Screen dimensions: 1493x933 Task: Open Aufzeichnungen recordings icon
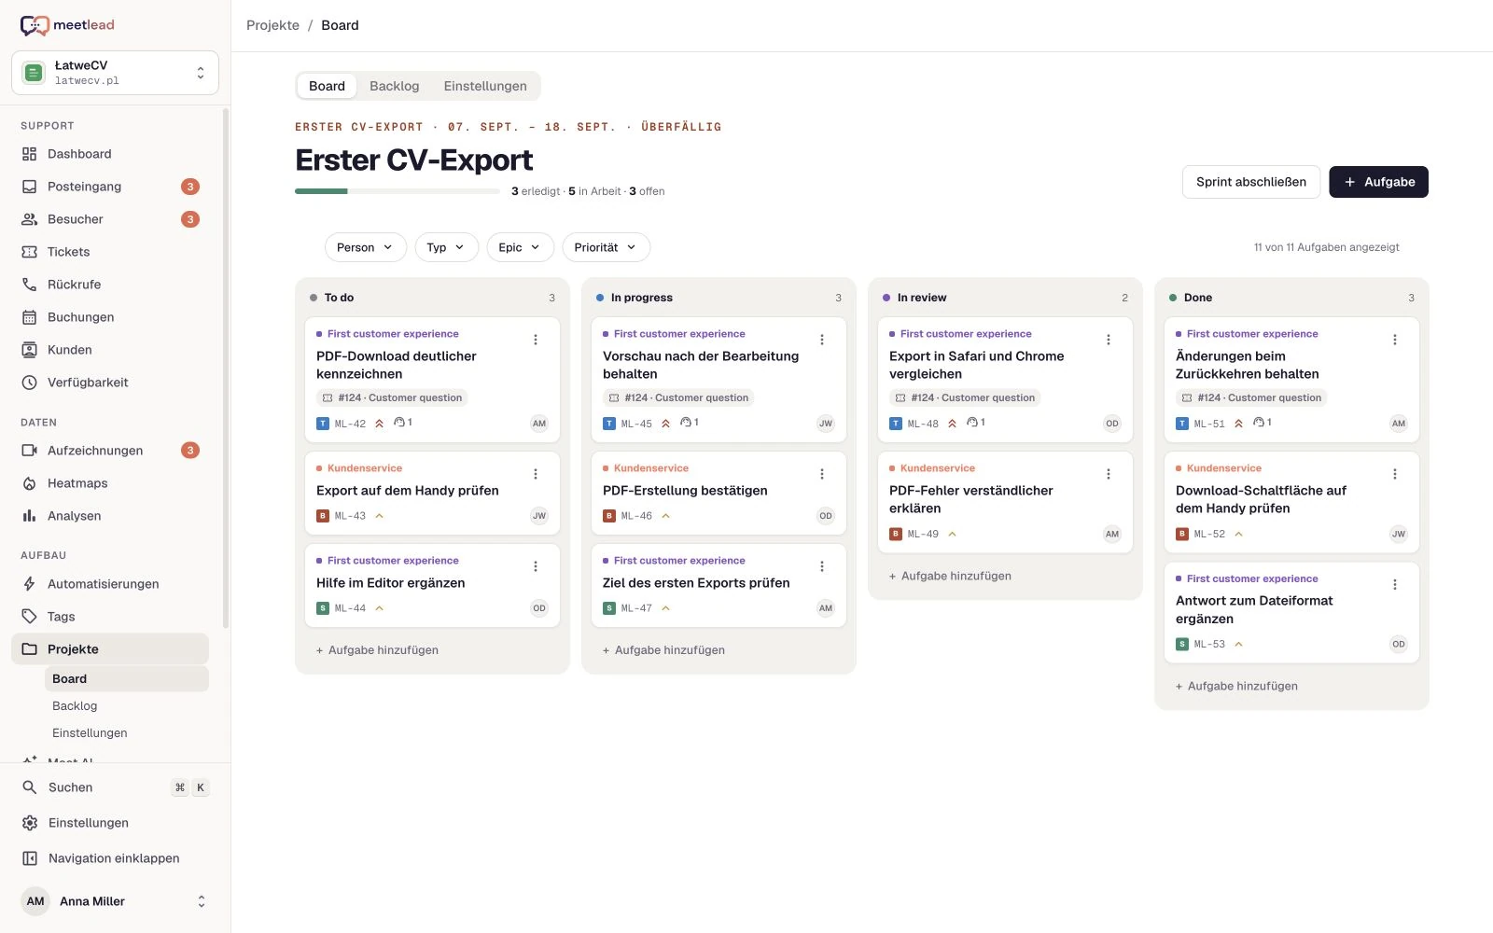pyautogui.click(x=29, y=451)
